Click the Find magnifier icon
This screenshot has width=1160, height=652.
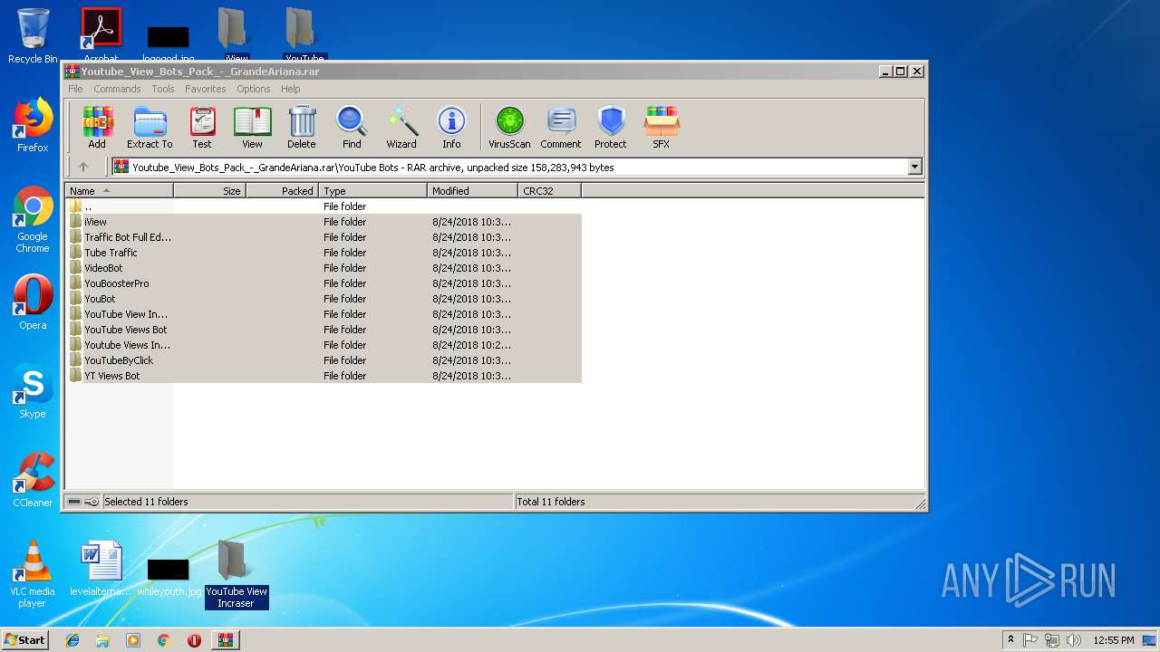pos(352,128)
